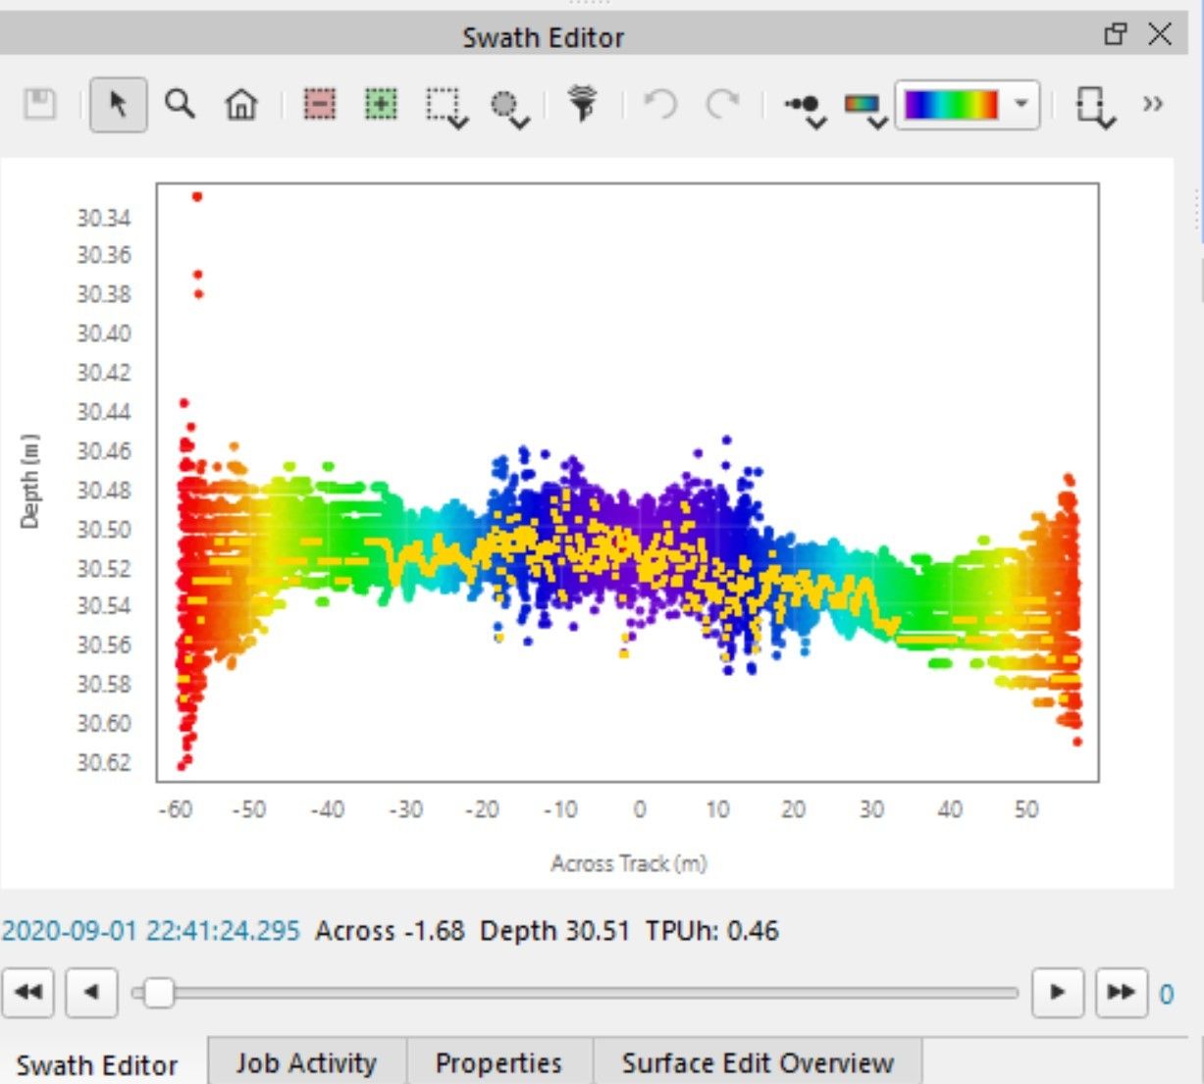
Task: Jump back with the rewind button
Action: [29, 993]
